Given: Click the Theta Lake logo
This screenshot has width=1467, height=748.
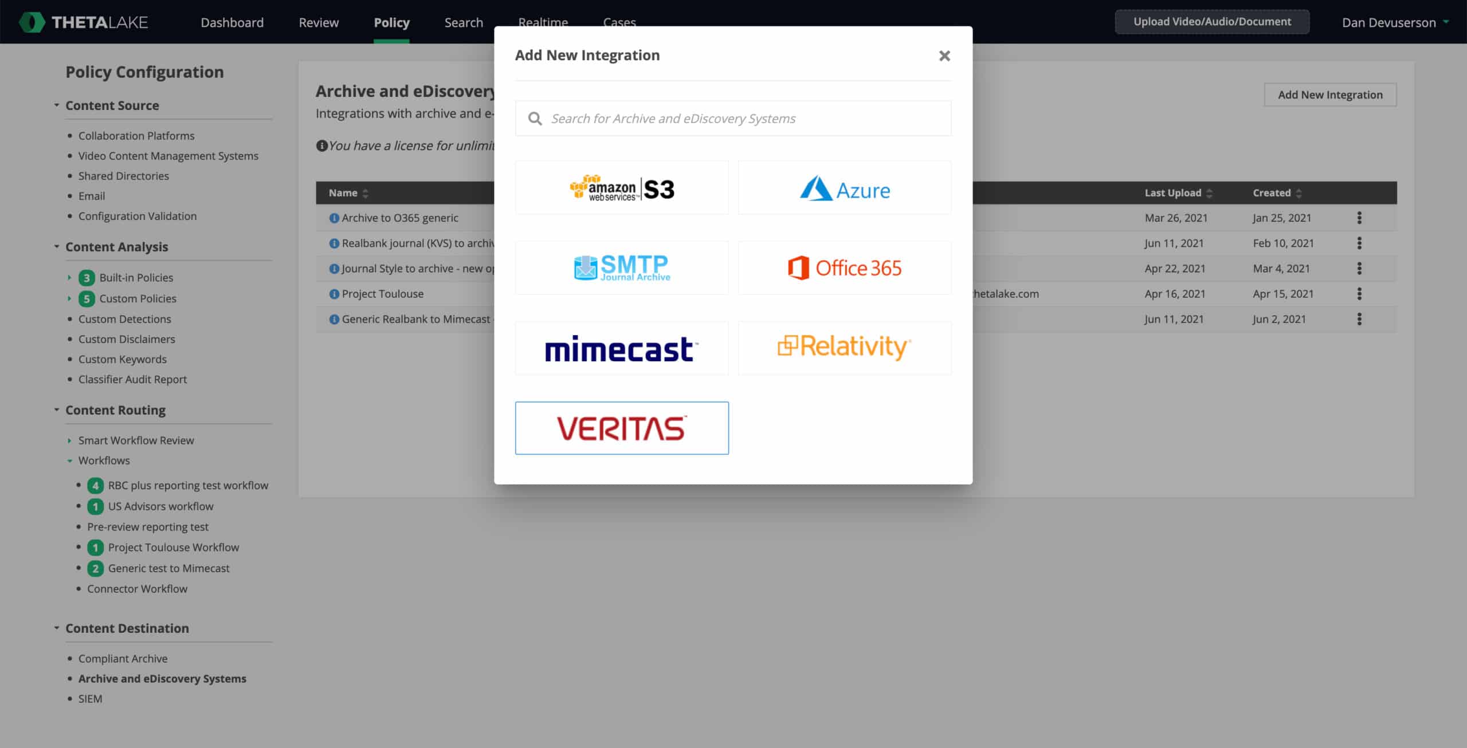Looking at the screenshot, I should 84,22.
